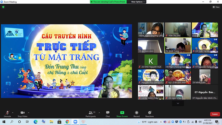The height and width of the screenshot is (125, 222).
Task: Click Zoom Meeting title bar icon
Action: pos(2,2)
